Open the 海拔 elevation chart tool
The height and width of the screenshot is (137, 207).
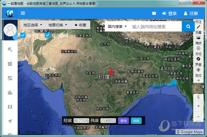[198, 38]
